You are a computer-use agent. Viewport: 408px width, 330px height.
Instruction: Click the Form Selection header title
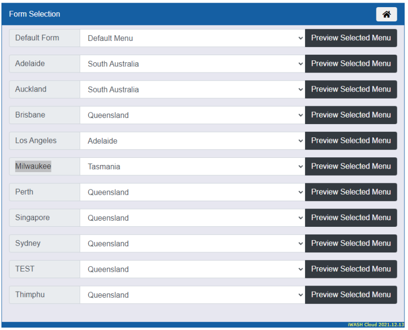(x=35, y=14)
